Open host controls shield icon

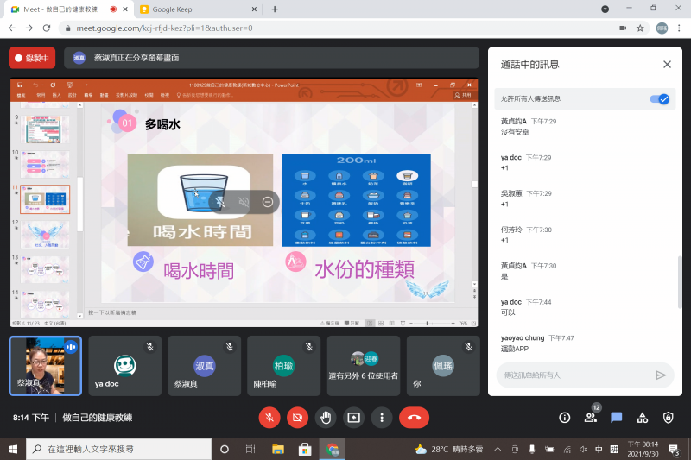pyautogui.click(x=668, y=418)
